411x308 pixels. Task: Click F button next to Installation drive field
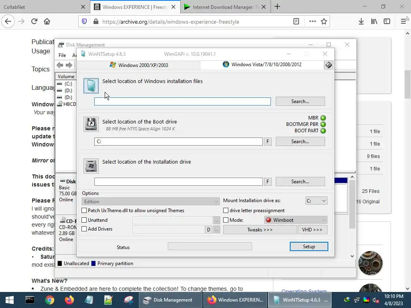coord(268,182)
